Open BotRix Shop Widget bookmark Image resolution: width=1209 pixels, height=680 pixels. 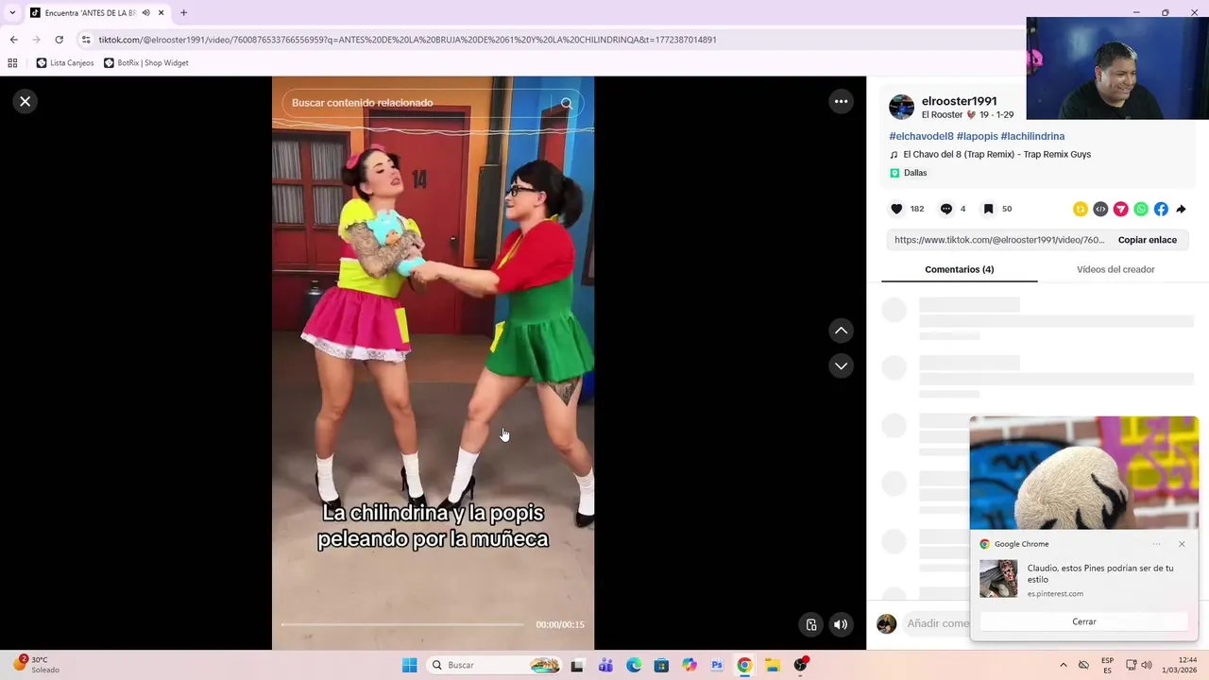(146, 63)
